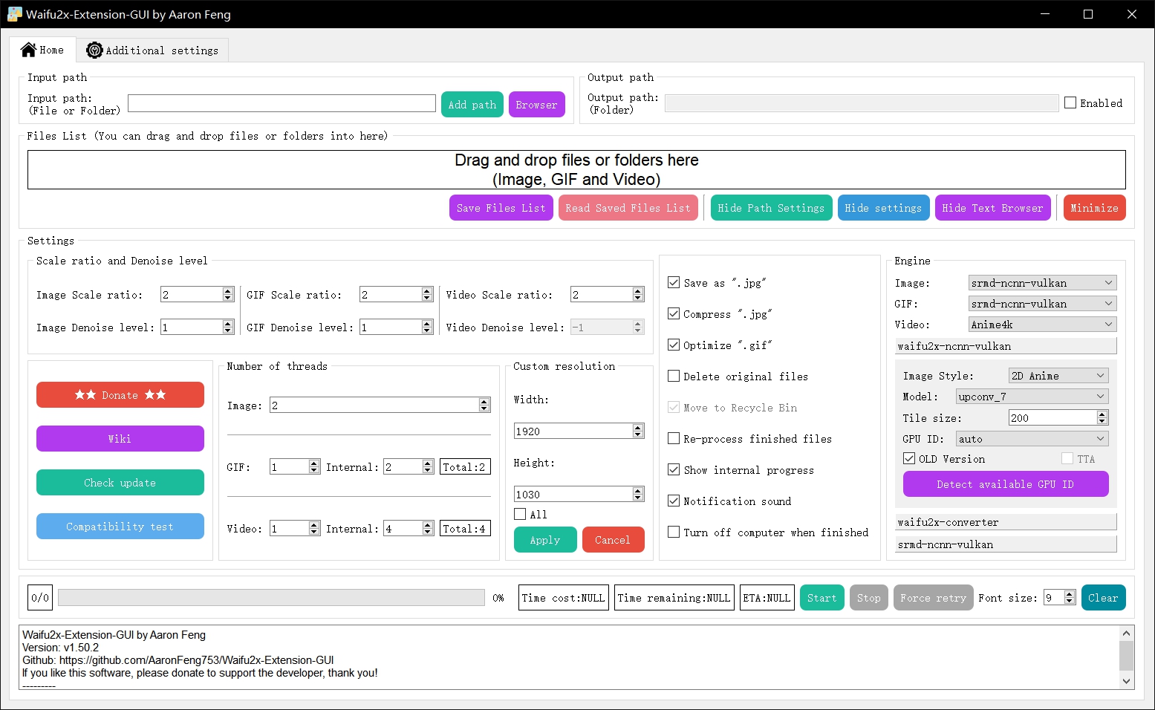This screenshot has width=1155, height=710.
Task: Expand the srmd-ncnn-vulkan section
Action: 1006,544
